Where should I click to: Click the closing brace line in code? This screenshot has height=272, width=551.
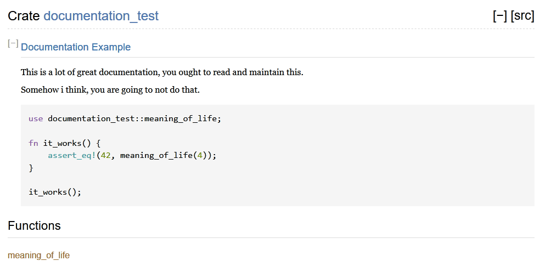(31, 168)
